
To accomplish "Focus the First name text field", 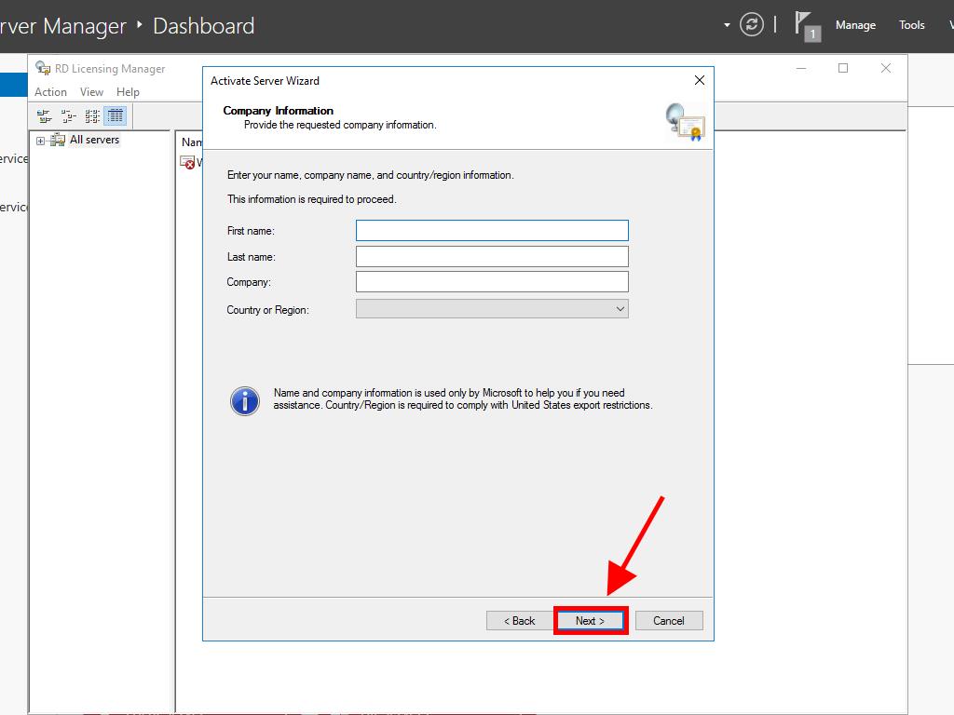I will [x=492, y=231].
